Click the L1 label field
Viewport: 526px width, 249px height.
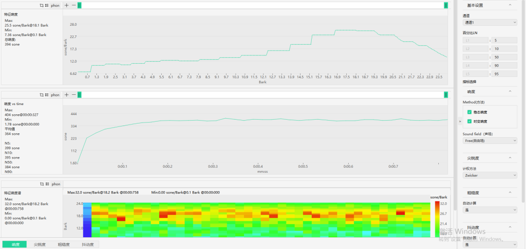pos(475,40)
